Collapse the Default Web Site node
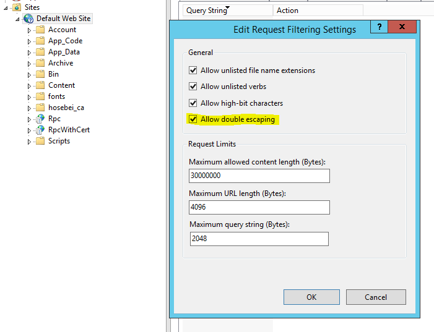The height and width of the screenshot is (332, 434). (x=17, y=19)
